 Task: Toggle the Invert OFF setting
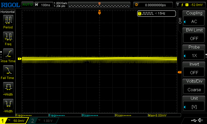194,72
